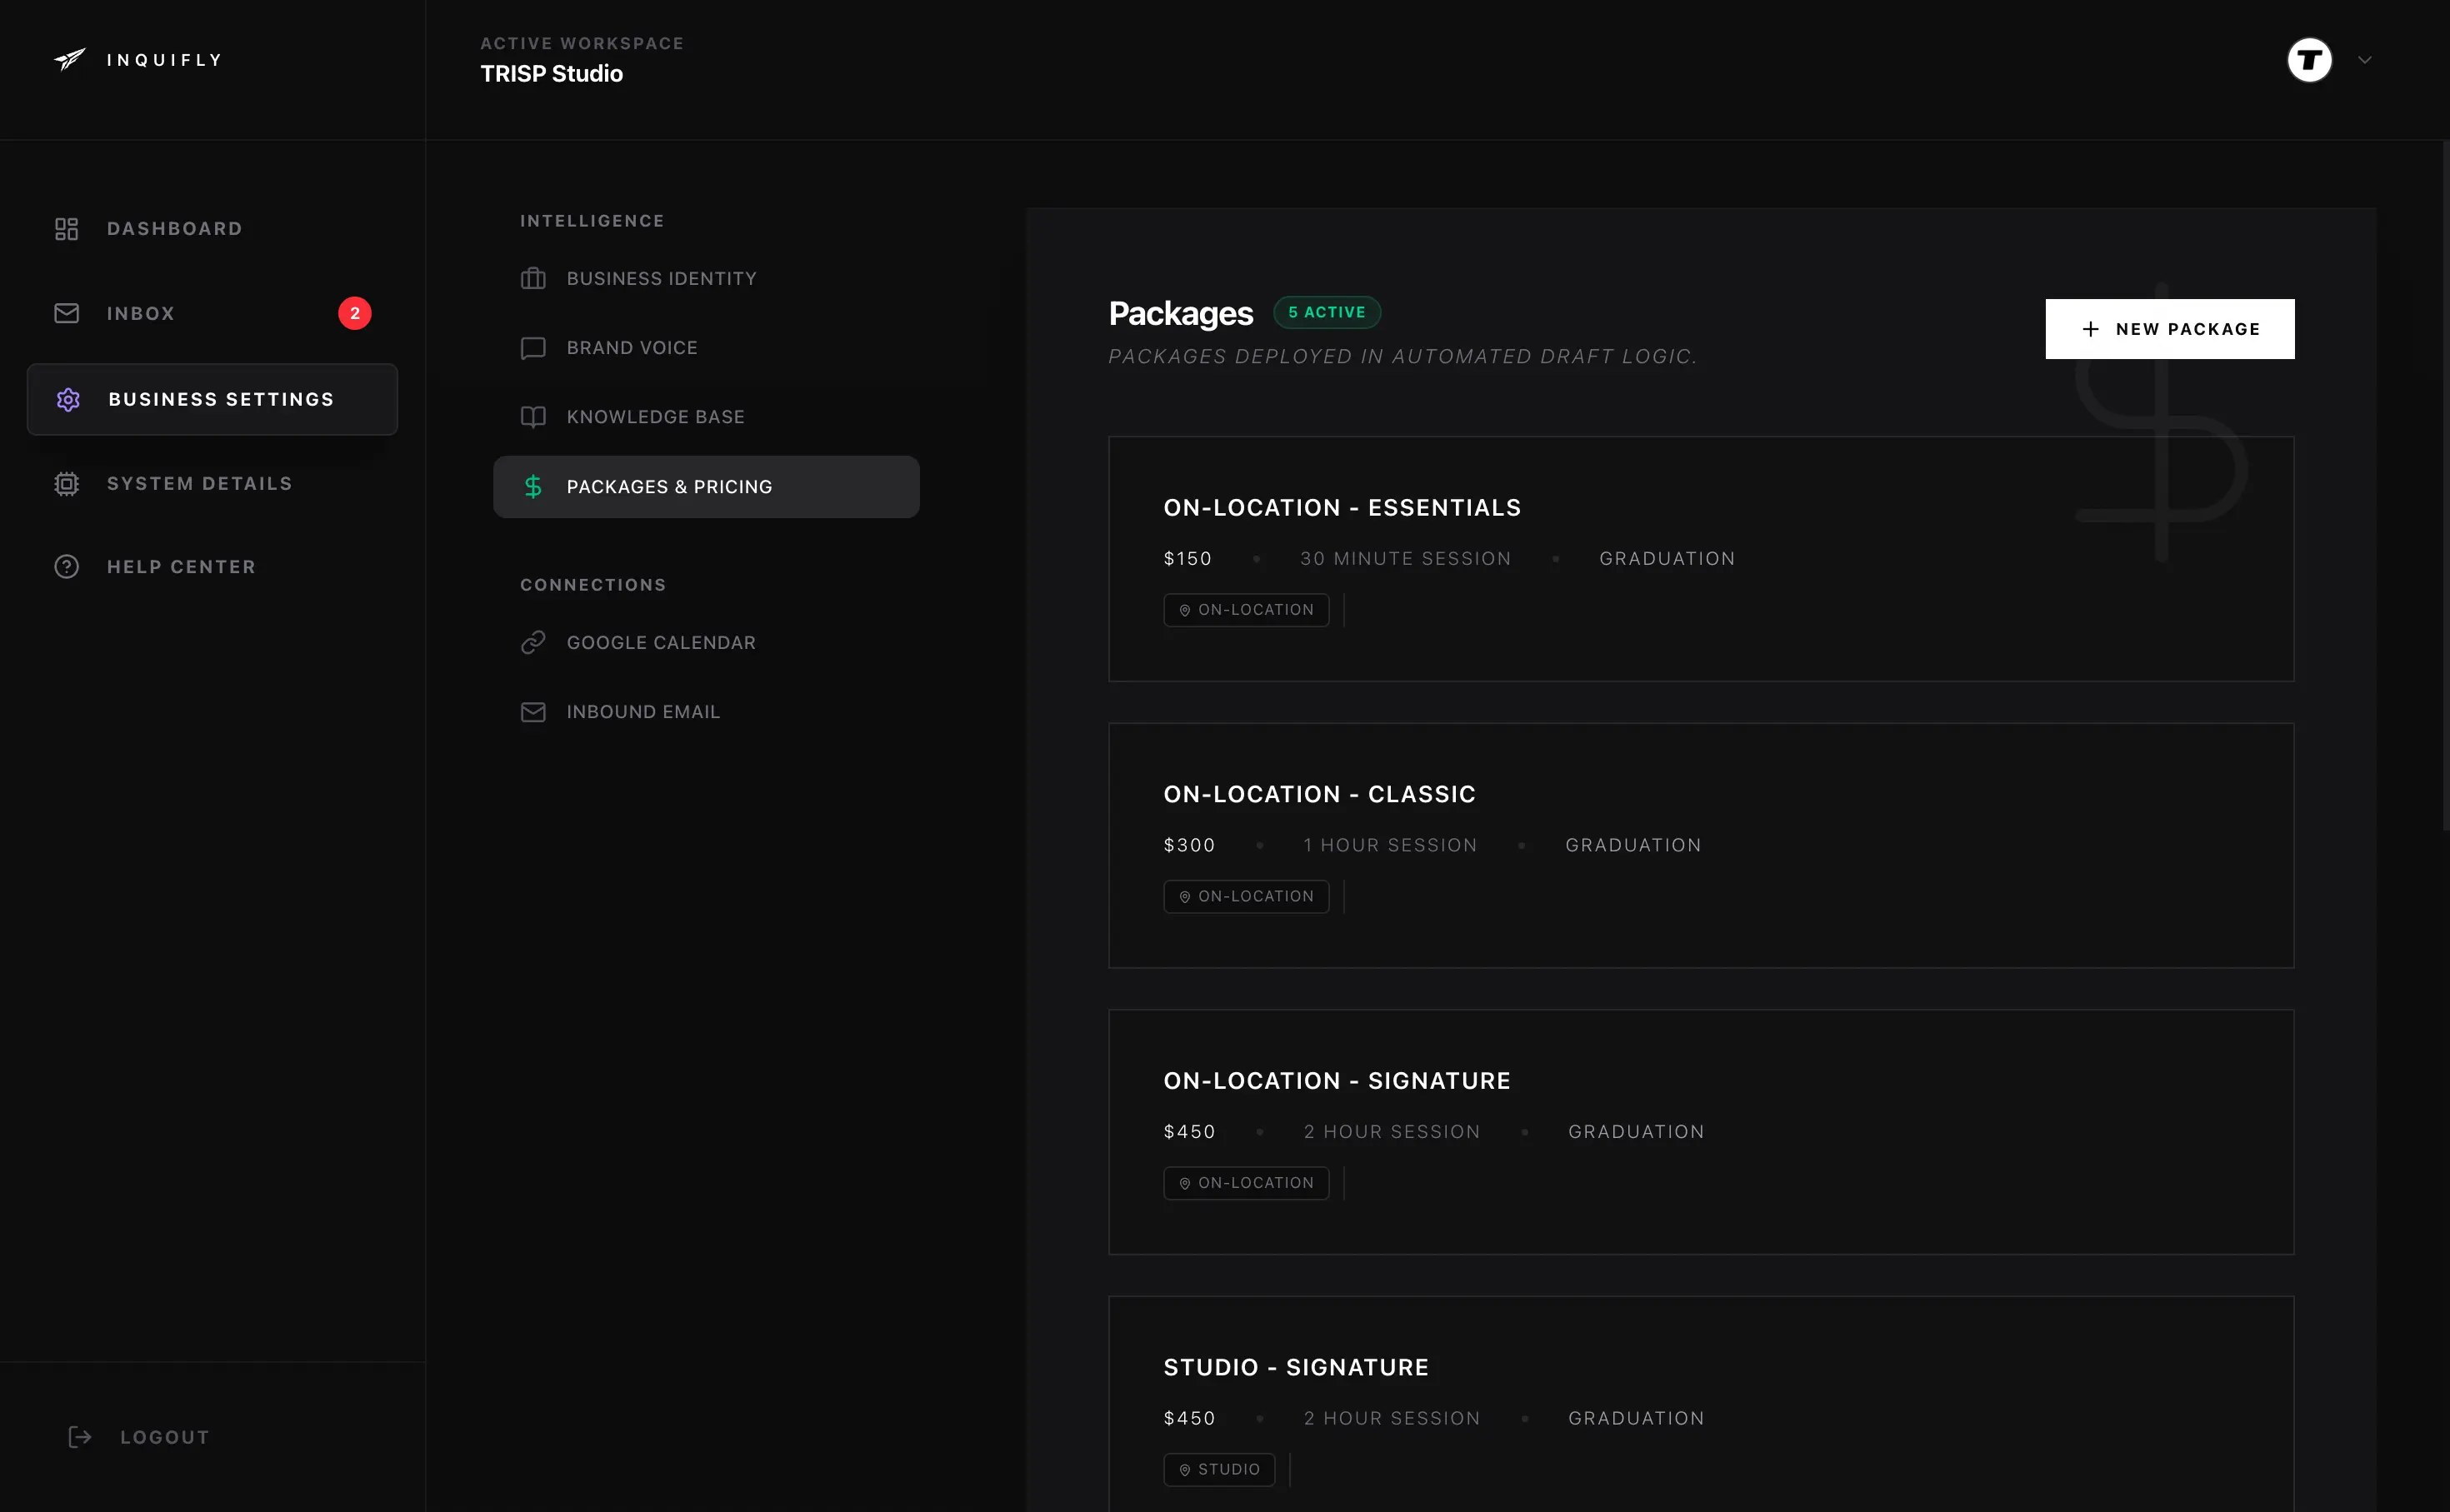Expand the account menu chevron
Image resolution: width=2450 pixels, height=1512 pixels.
click(2365, 60)
